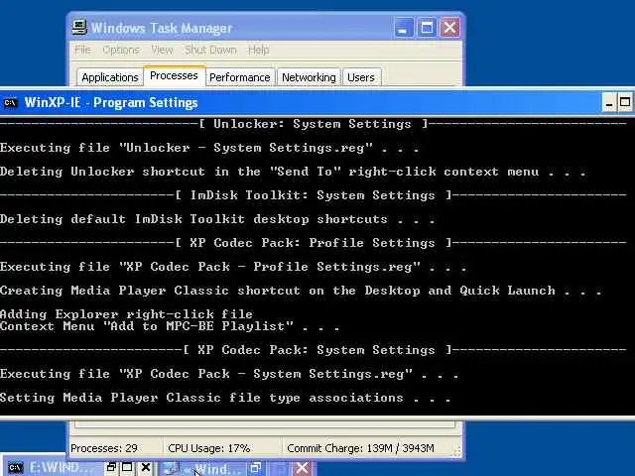
Task: Close the minimized Wind... window
Action: (x=302, y=468)
